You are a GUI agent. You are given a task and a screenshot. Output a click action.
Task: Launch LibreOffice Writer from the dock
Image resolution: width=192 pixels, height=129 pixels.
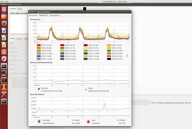4,31
